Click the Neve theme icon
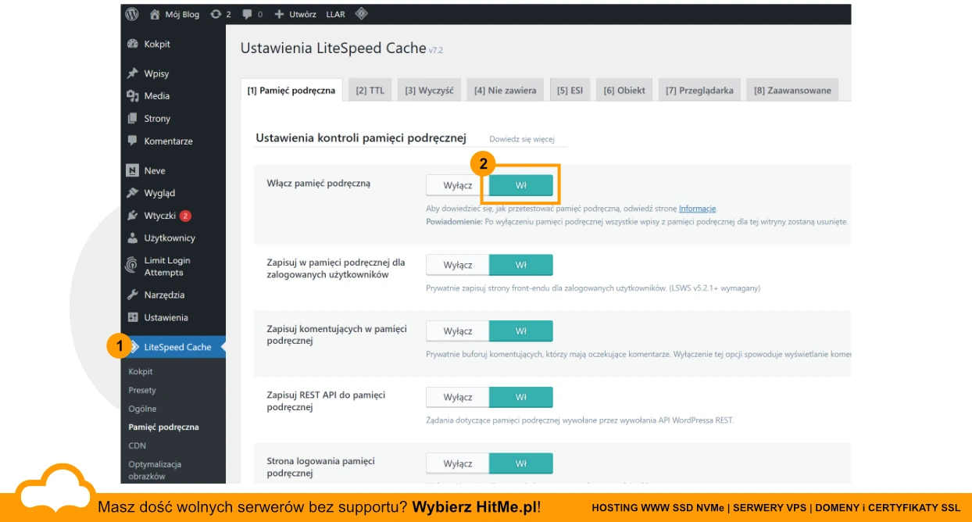The image size is (972, 522). click(133, 170)
